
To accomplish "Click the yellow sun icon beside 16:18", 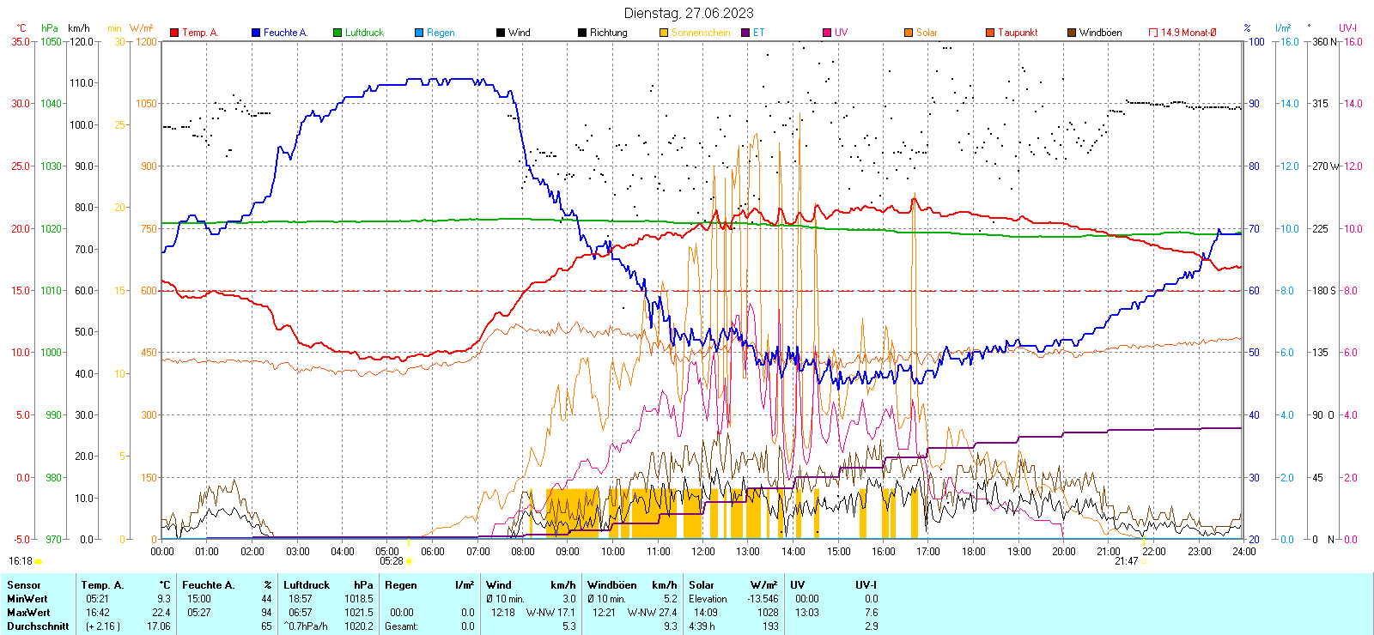I will 39,561.
